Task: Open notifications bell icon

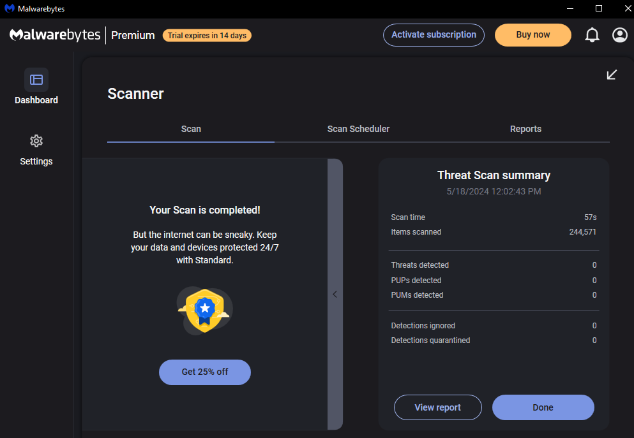Action: (x=592, y=35)
